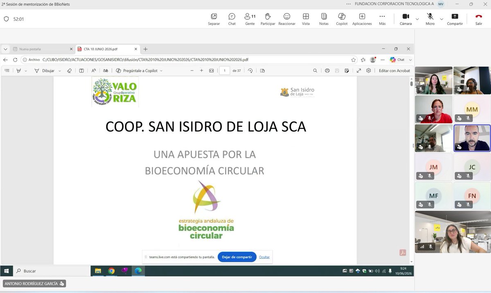Click Editar con Acrobat
The height and width of the screenshot is (293, 491).
coord(394,71)
